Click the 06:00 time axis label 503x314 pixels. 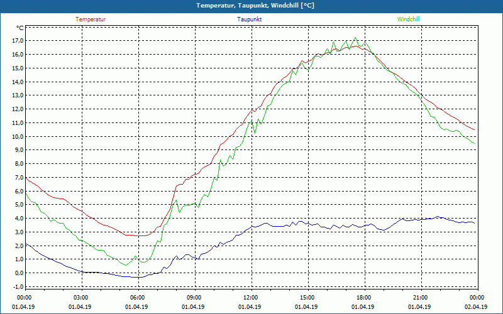[x=136, y=298]
